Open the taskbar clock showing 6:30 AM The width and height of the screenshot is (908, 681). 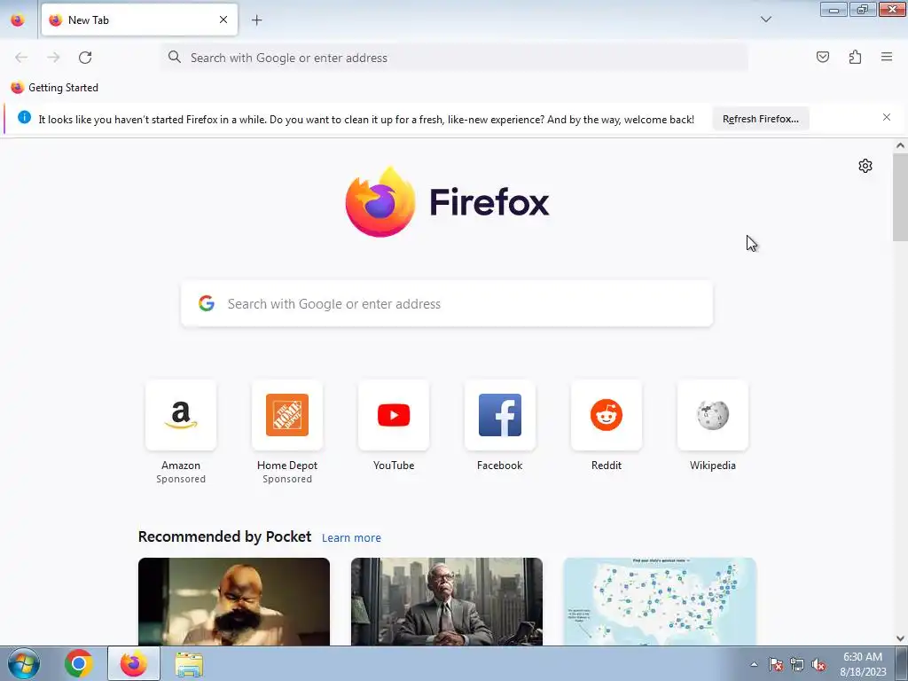863,664
